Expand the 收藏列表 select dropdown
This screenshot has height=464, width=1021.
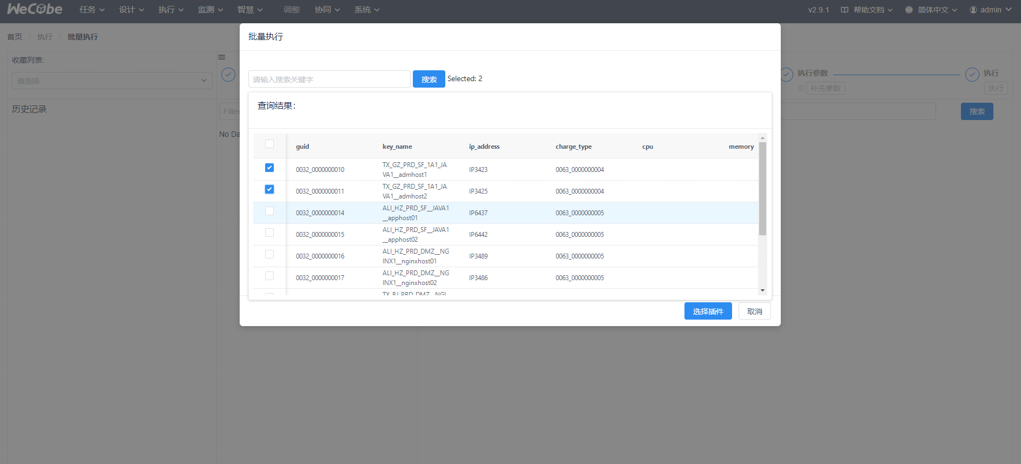coord(112,81)
